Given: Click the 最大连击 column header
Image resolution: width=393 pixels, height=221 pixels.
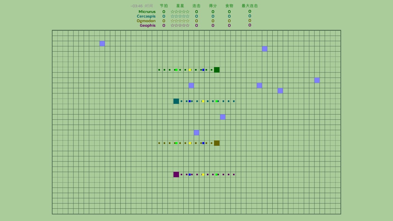Looking at the screenshot, I should click(250, 6).
